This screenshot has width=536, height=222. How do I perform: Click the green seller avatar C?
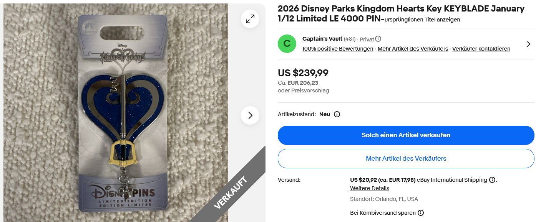(287, 44)
